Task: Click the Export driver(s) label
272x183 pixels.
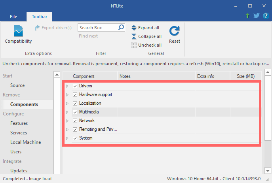Action: click(57, 28)
